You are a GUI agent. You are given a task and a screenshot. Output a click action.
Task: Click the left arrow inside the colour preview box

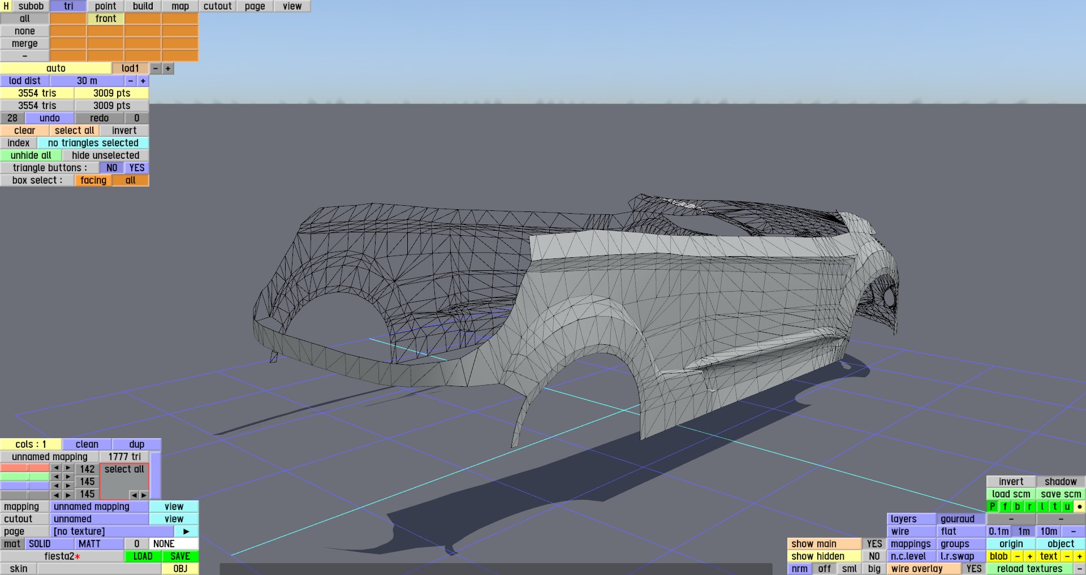[134, 495]
